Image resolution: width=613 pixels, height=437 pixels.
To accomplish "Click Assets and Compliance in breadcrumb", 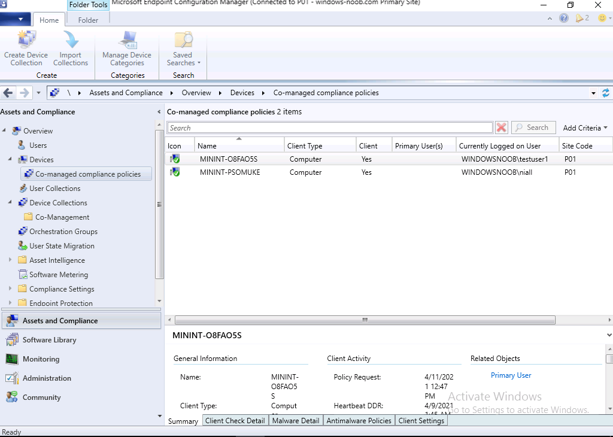I will pyautogui.click(x=126, y=93).
